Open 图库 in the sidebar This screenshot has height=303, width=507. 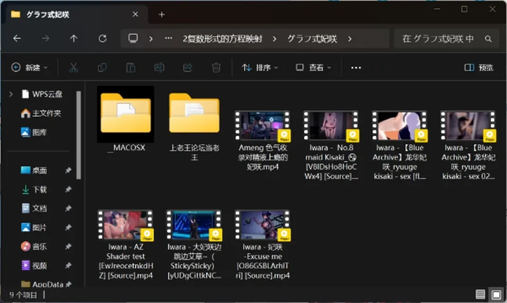tap(34, 132)
